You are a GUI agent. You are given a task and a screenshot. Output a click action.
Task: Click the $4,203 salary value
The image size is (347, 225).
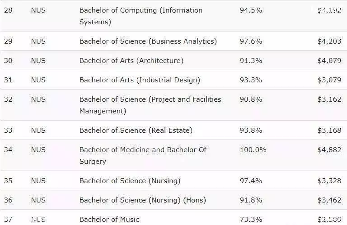click(x=329, y=41)
